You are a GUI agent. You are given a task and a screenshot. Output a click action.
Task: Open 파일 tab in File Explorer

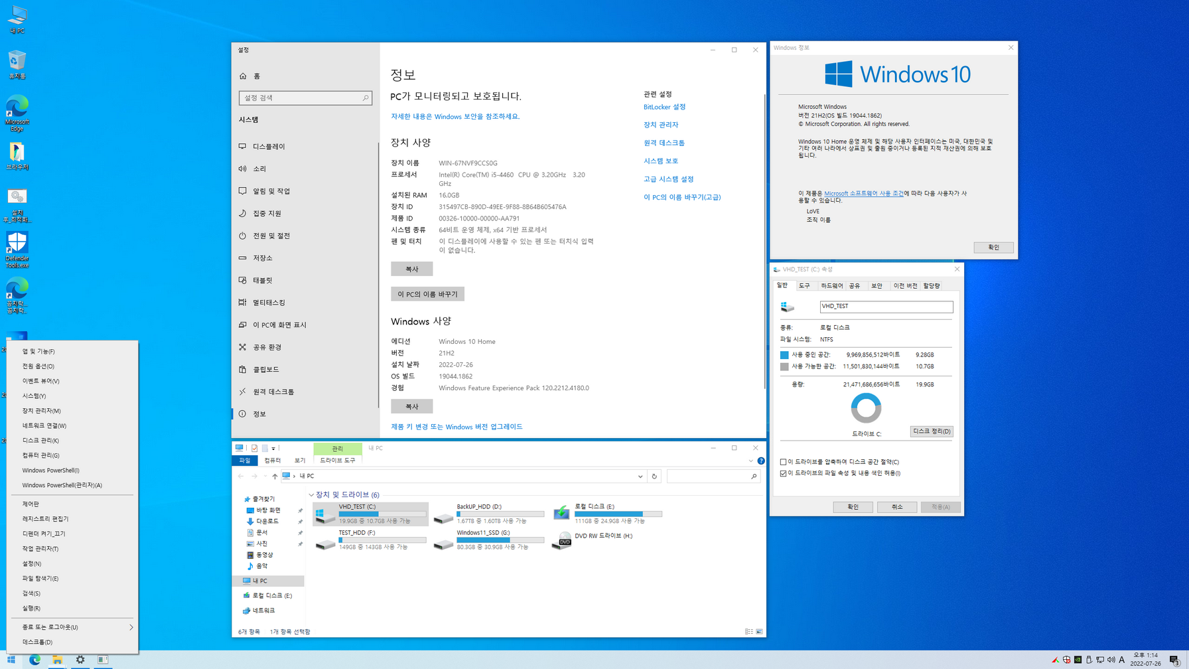point(245,461)
